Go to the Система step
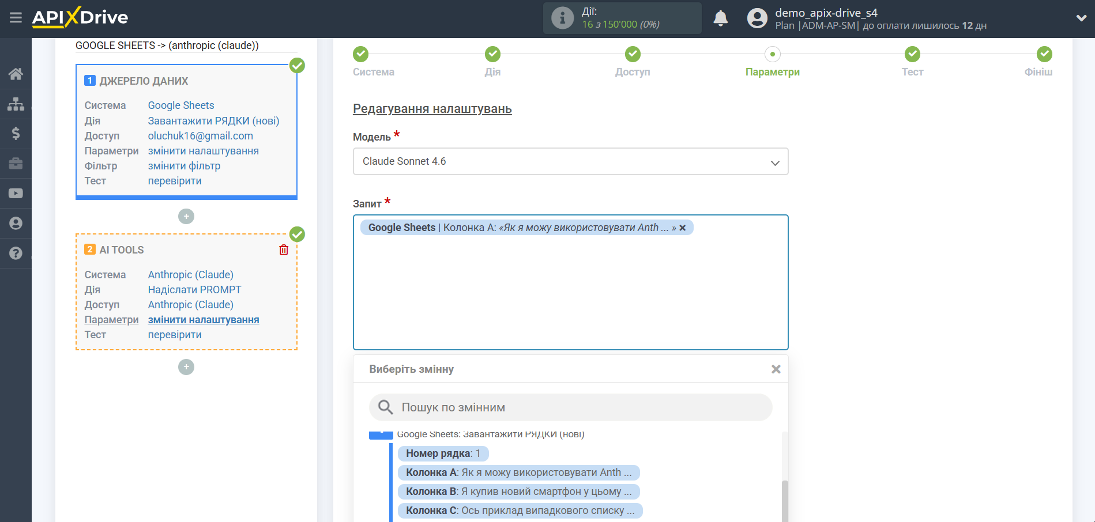Viewport: 1095px width, 522px height. pos(361,55)
